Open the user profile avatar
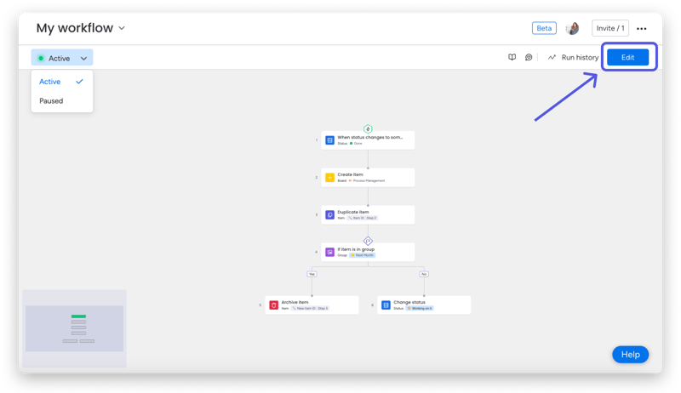681x393 pixels. (x=572, y=28)
